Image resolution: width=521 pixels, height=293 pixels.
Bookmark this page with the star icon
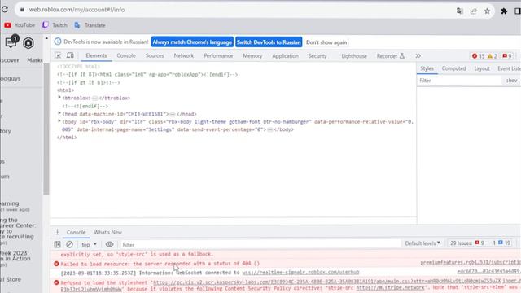click(487, 11)
